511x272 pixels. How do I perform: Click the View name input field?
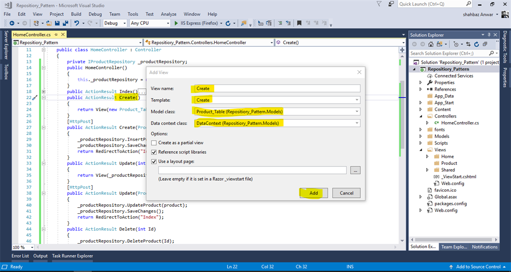(x=276, y=89)
